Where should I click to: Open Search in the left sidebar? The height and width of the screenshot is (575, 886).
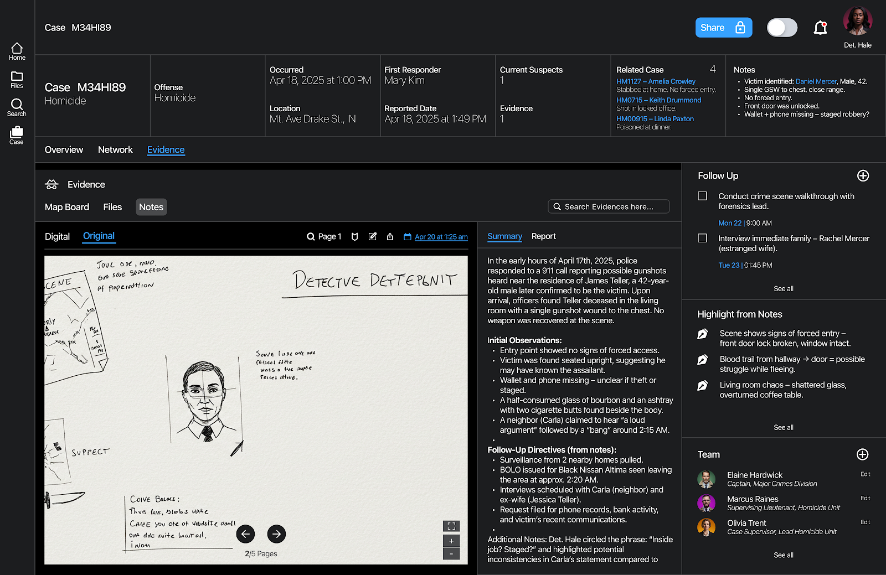click(x=17, y=107)
